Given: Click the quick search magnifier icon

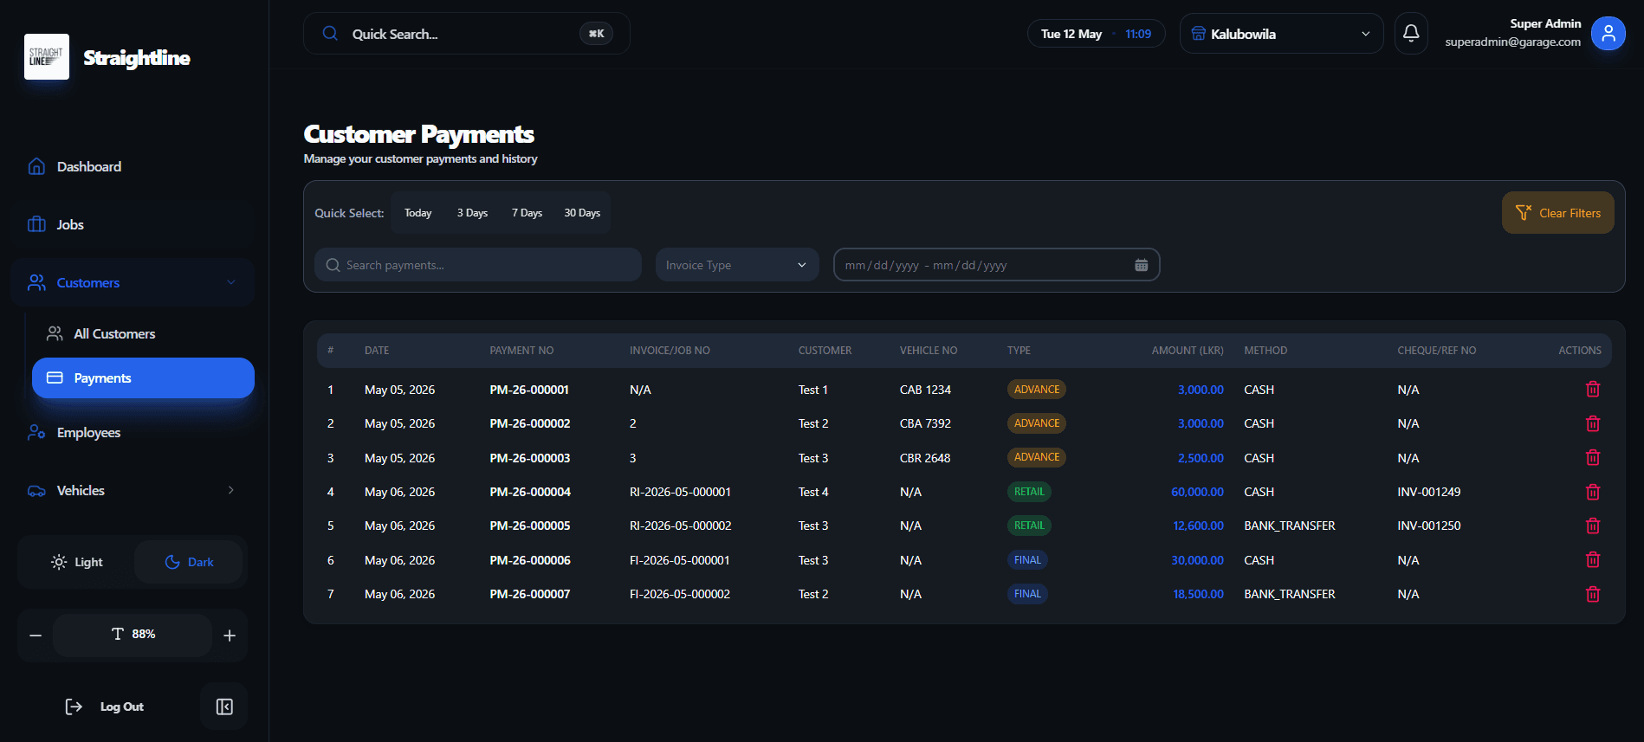Looking at the screenshot, I should click(330, 34).
